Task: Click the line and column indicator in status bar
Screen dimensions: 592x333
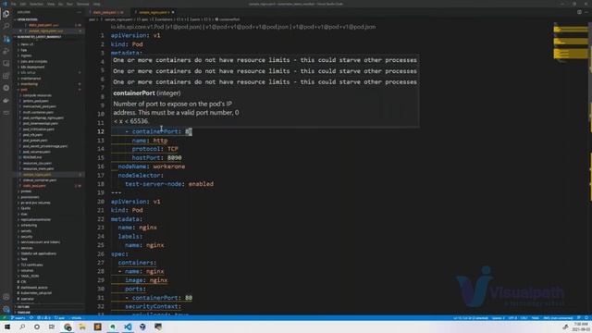Action: point(471,318)
